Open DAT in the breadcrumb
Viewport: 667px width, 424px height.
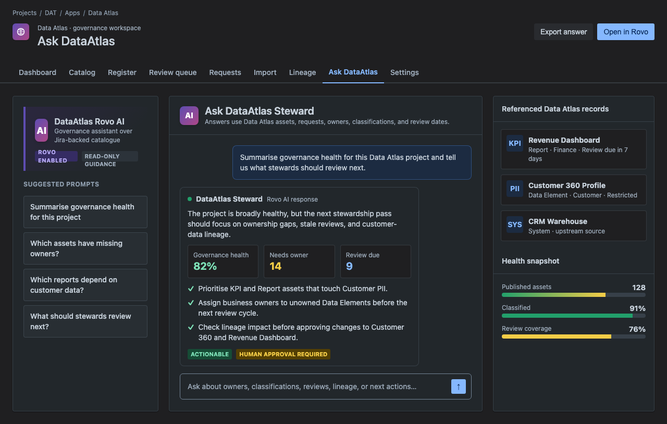[x=51, y=13]
